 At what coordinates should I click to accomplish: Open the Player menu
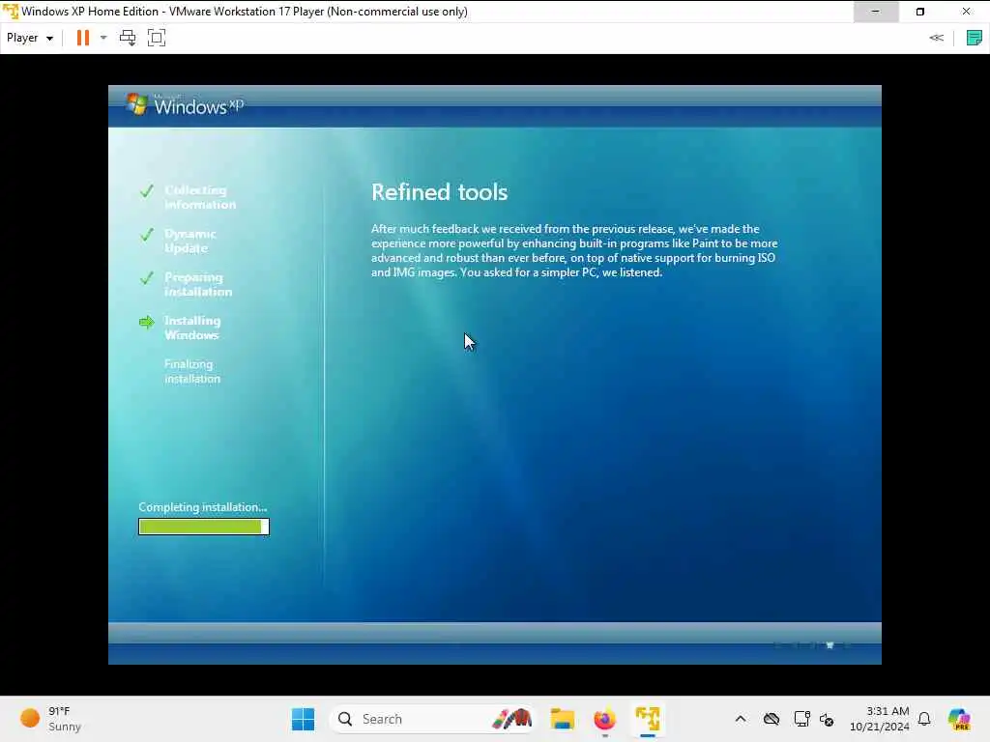[x=30, y=38]
